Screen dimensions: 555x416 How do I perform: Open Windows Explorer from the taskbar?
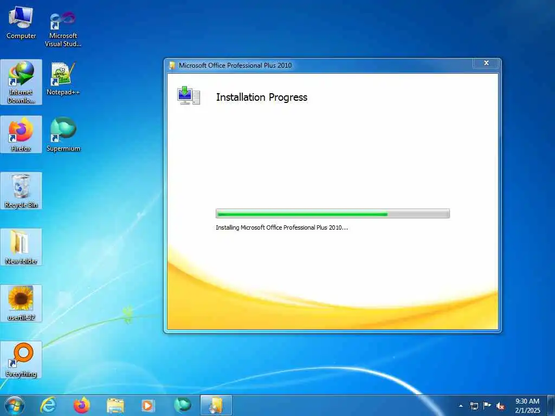click(115, 406)
